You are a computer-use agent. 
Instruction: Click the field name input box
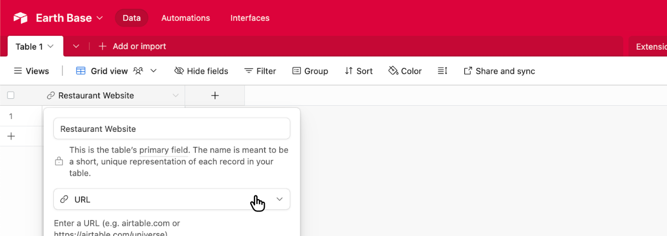[x=172, y=129]
